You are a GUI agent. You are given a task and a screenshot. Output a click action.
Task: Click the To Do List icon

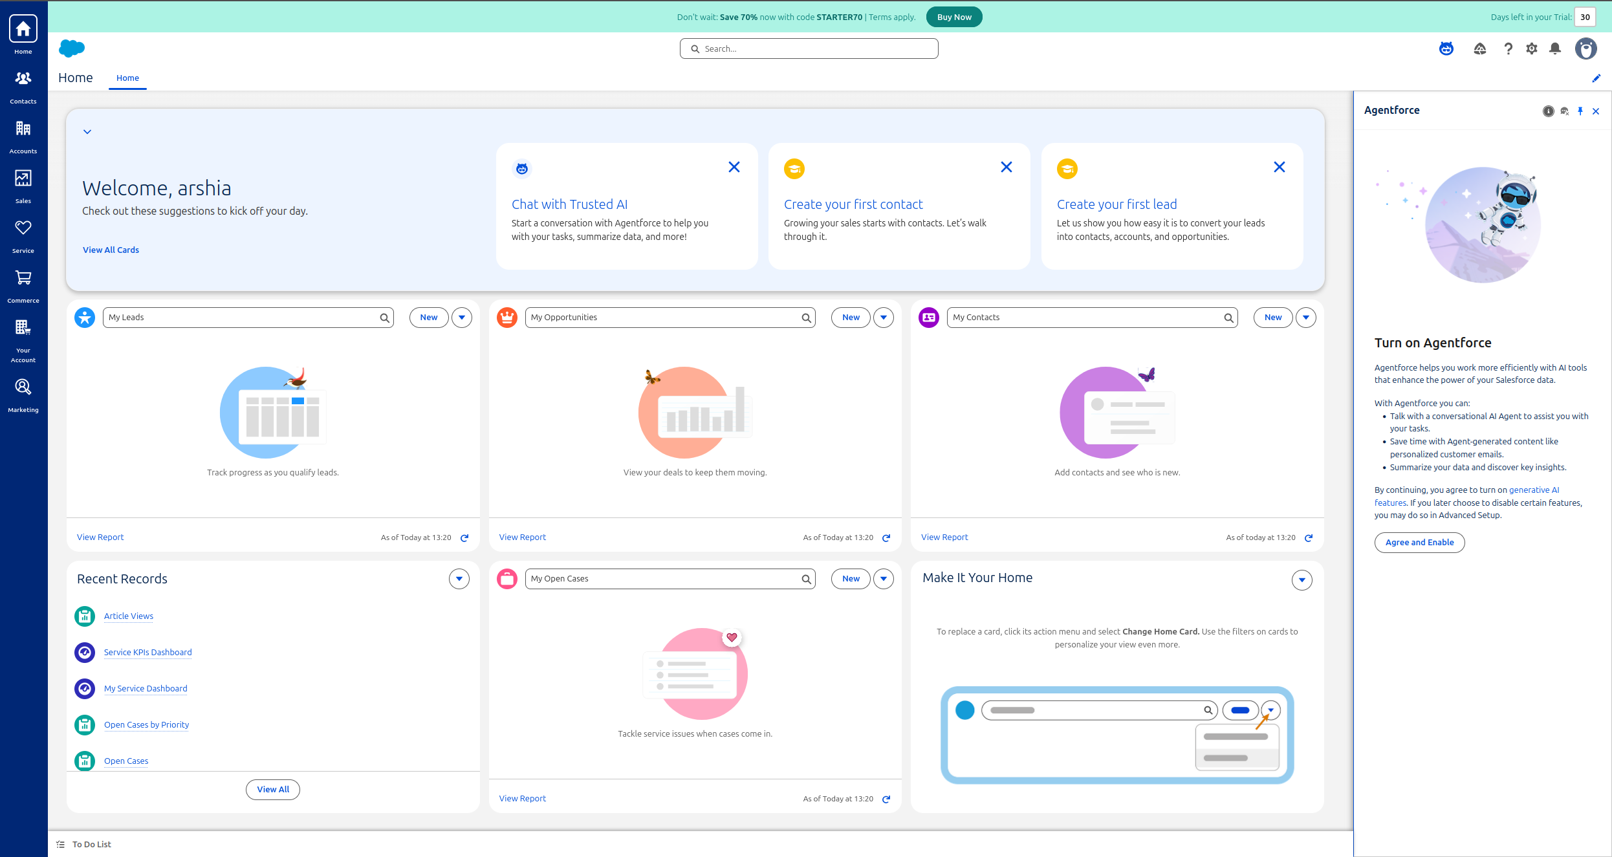(60, 845)
